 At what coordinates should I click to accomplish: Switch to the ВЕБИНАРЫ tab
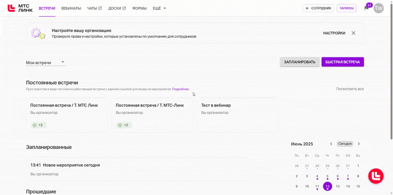[71, 8]
